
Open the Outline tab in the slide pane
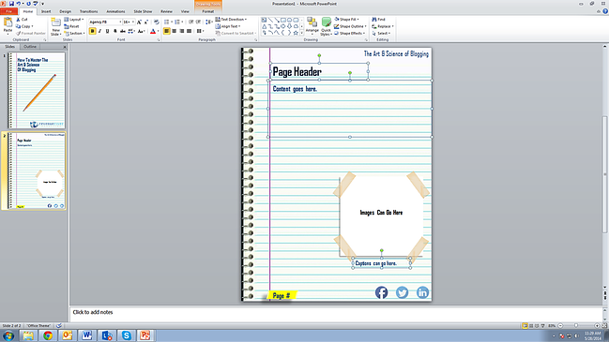(x=30, y=47)
